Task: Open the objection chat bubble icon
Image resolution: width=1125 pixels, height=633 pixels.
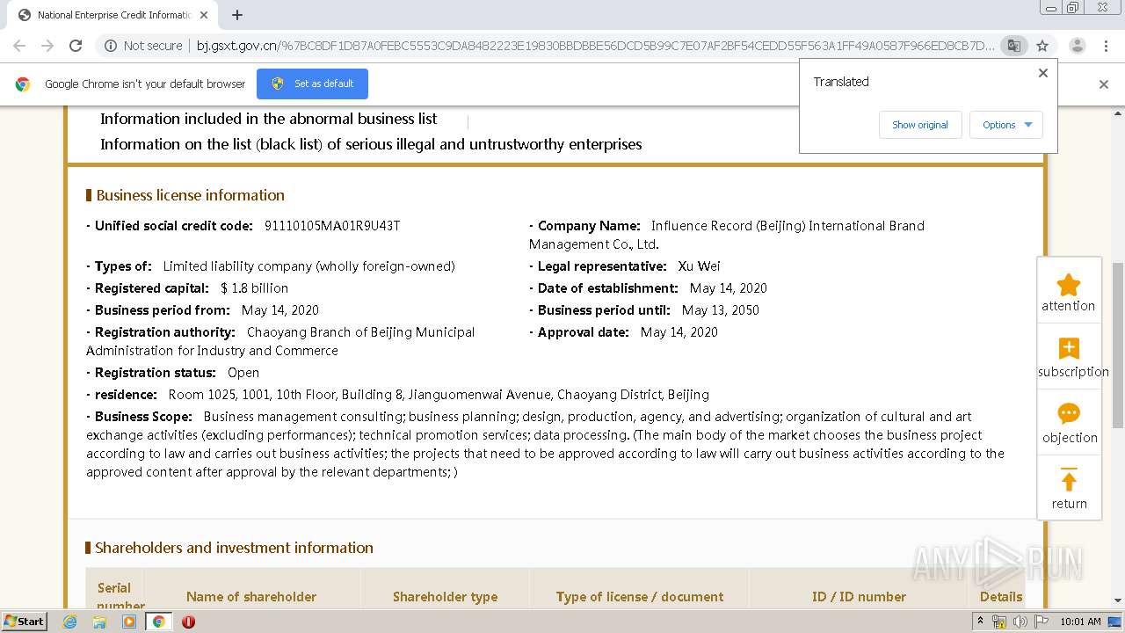Action: click(1068, 414)
